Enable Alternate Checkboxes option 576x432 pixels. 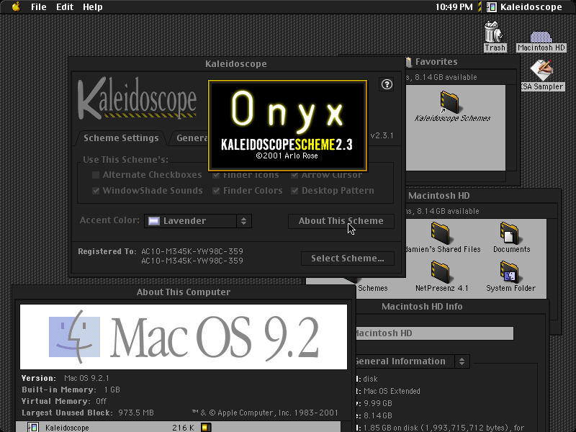[x=96, y=175]
